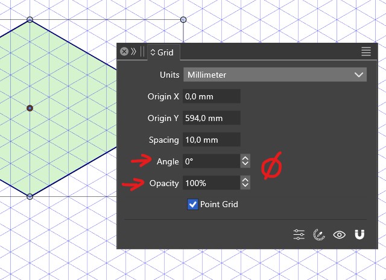Click the hexagon bottom vertex handle
Viewport: 386px width, 280px height.
[30, 196]
